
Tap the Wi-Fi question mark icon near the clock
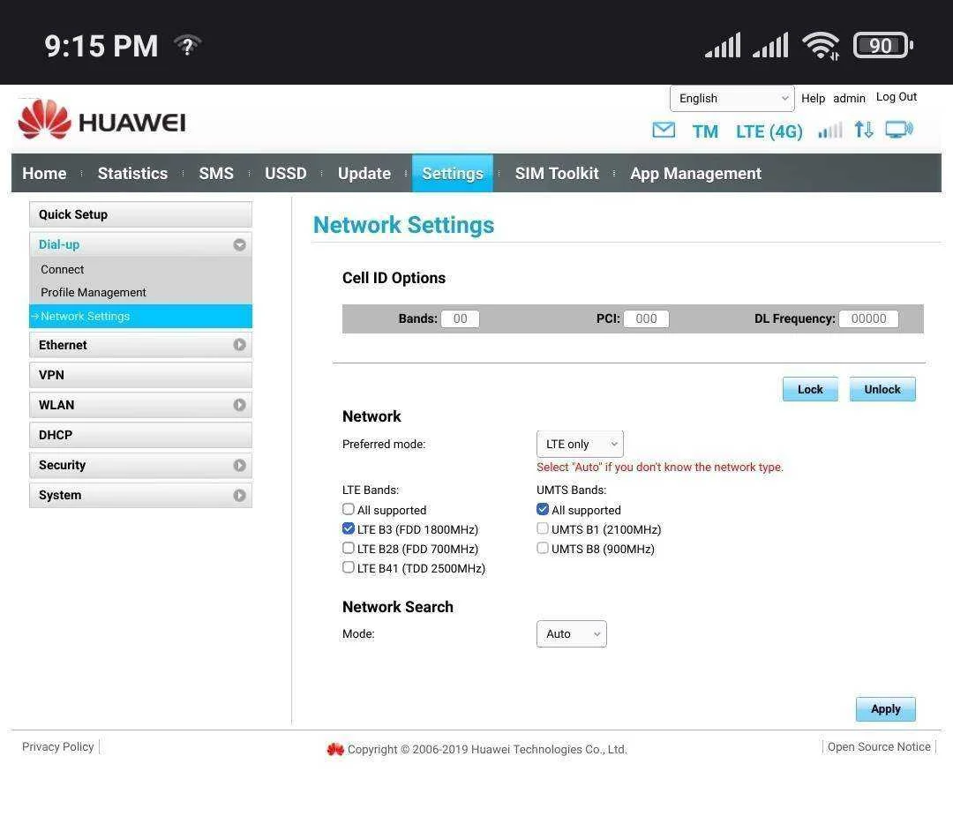point(187,45)
